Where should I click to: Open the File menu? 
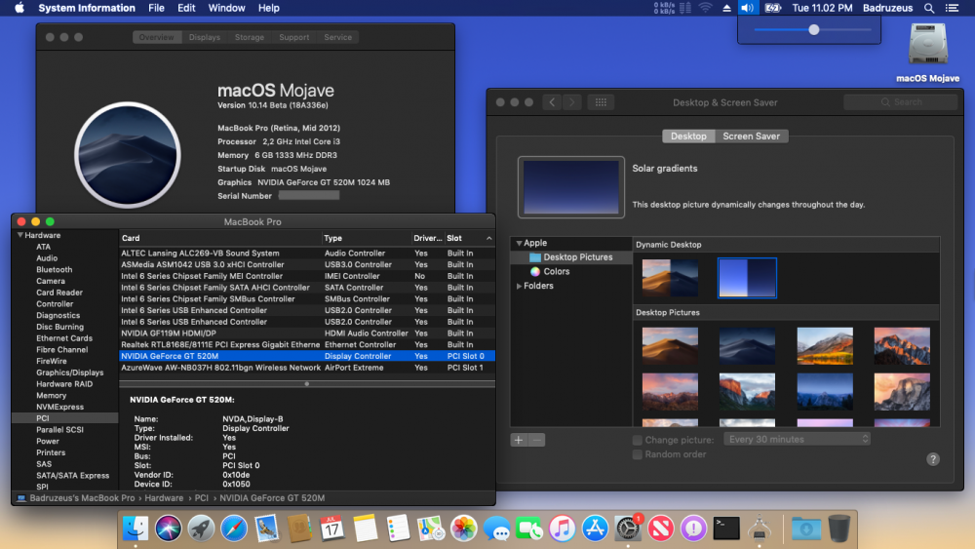pos(156,8)
